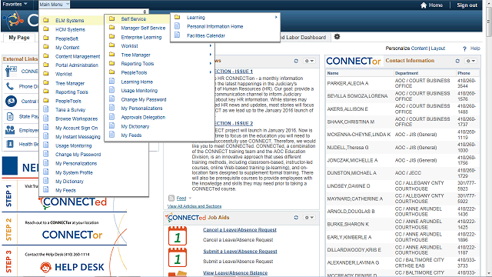Open Submit a Leave/Absence Request link
Viewport: 492px width, 277px height.
coord(240,252)
